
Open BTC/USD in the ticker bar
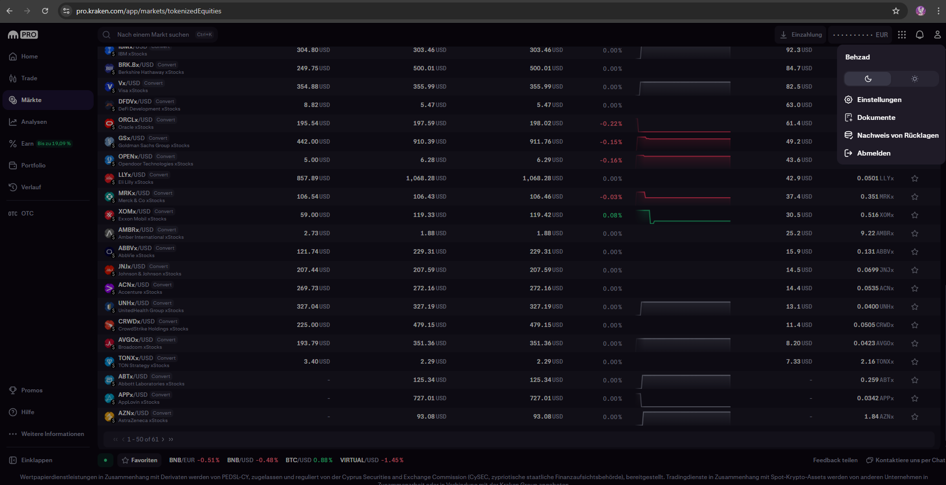click(x=309, y=460)
